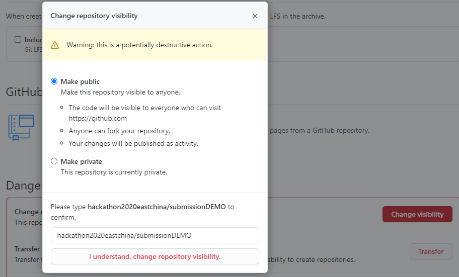
Task: Toggle the Include Git LFS checkbox
Action: [18, 40]
